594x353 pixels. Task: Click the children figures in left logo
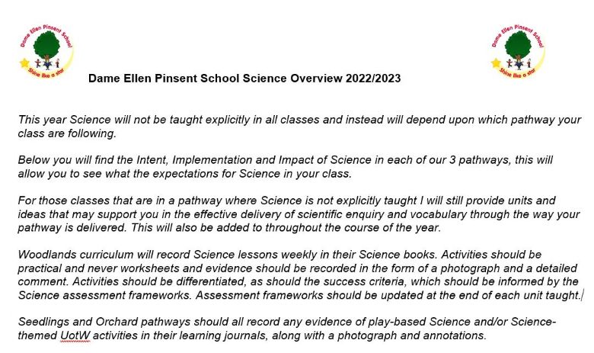47,63
